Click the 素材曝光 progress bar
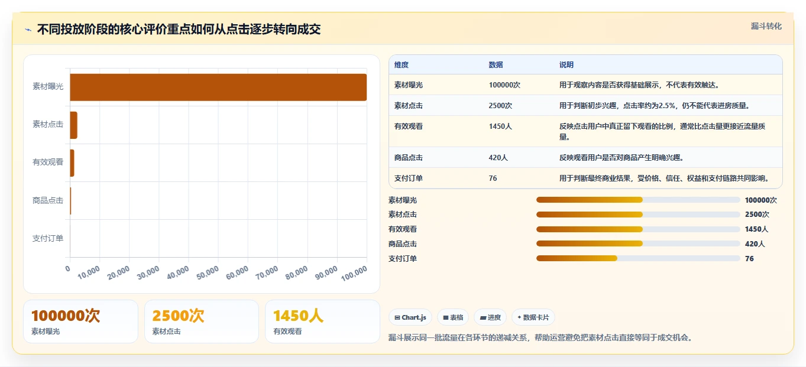 coord(638,200)
